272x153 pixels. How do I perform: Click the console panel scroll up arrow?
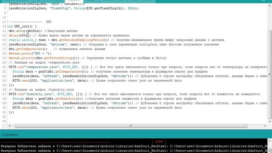pyautogui.click(x=270, y=141)
